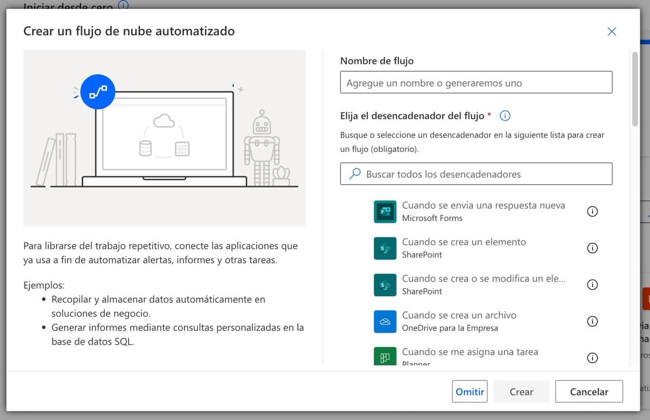Click the Cancelar button
This screenshot has width=650, height=420.
(x=589, y=391)
